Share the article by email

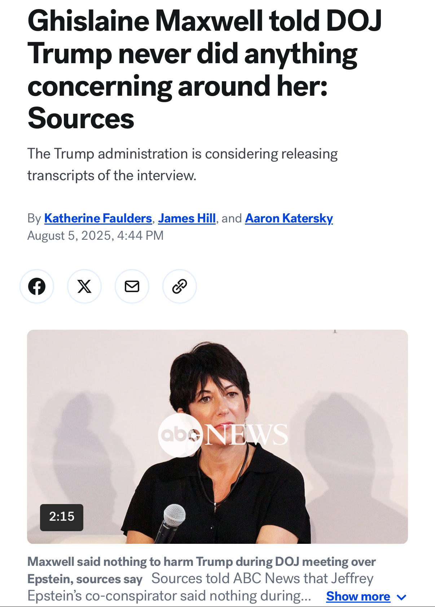(x=132, y=286)
